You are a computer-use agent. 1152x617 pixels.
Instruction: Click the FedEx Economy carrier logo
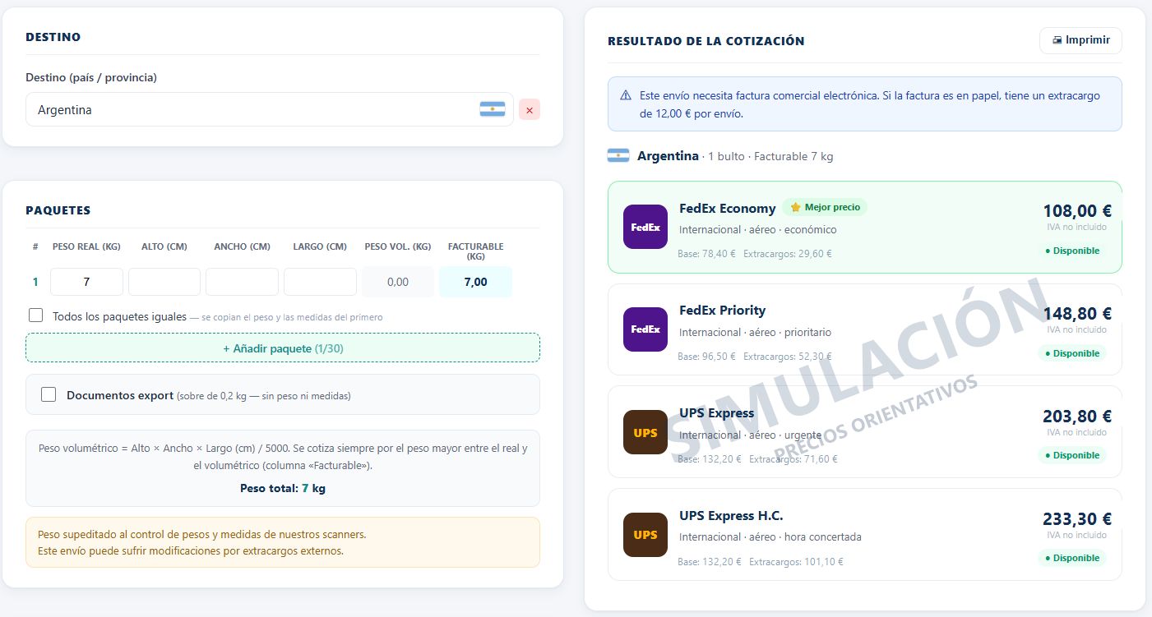[x=645, y=227]
